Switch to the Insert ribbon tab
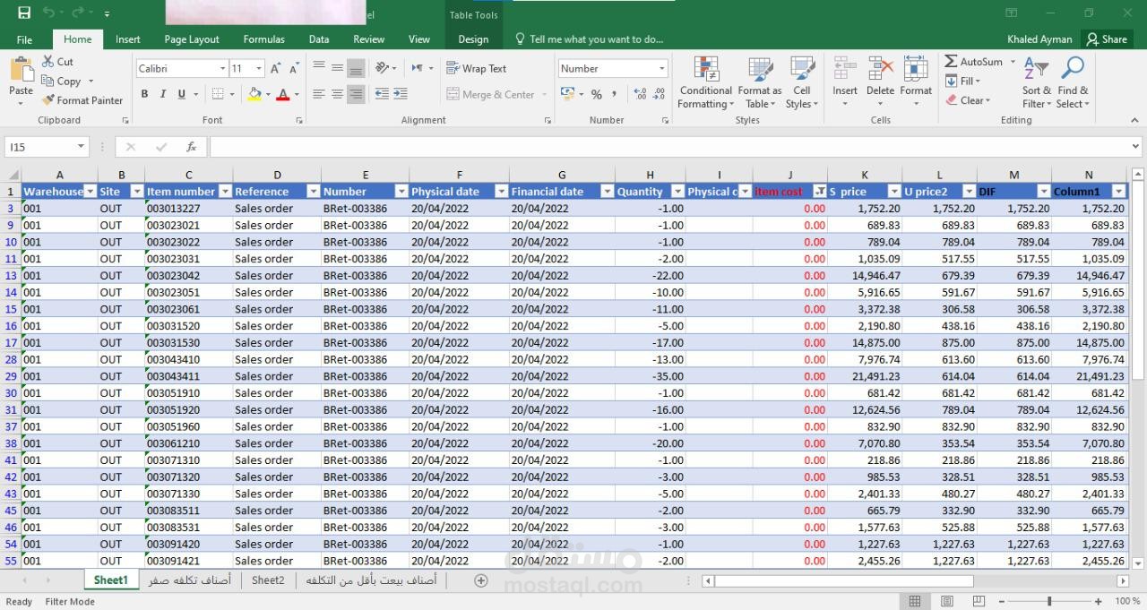 click(x=127, y=39)
